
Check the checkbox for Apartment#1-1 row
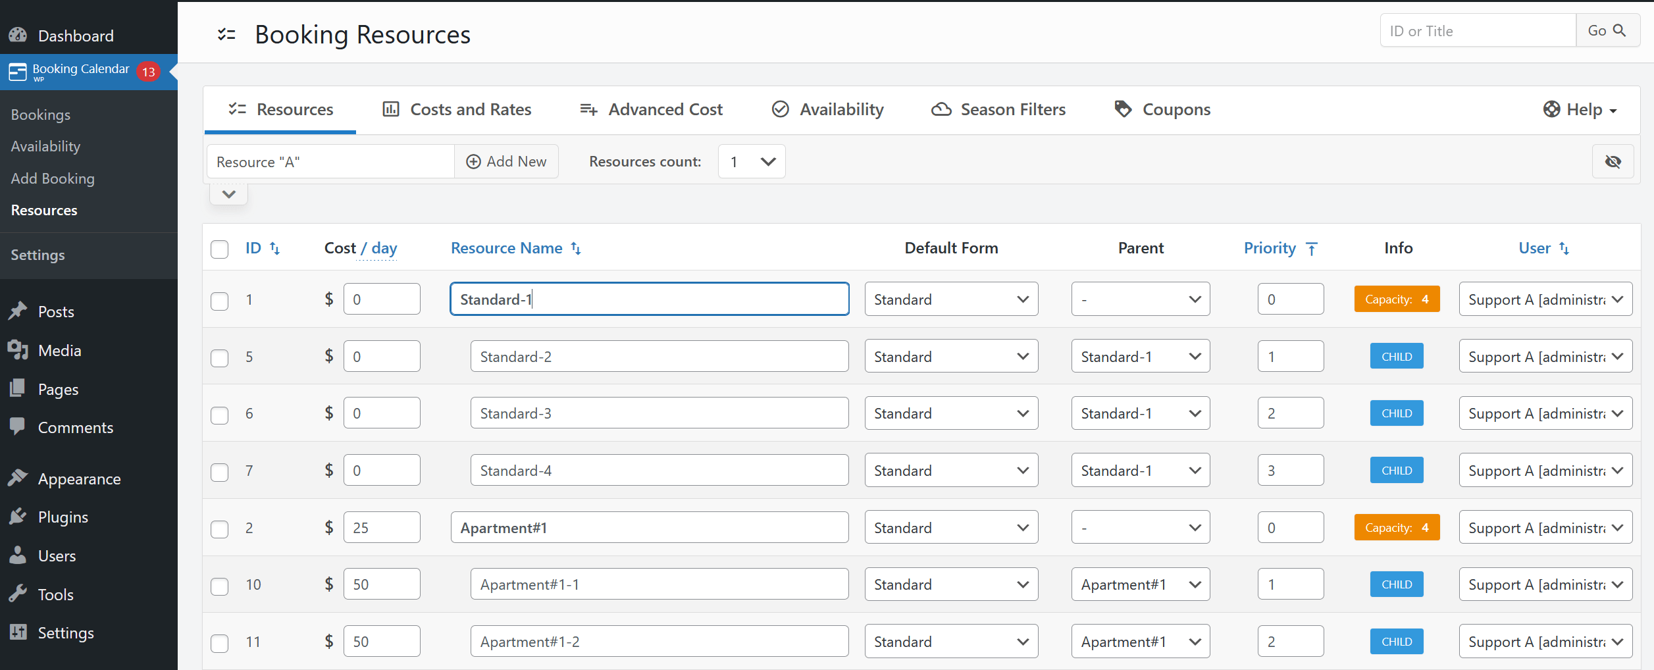(220, 586)
